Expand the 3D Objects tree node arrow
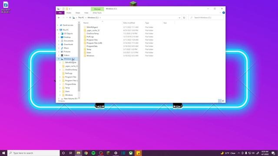278x156 pixels. tap(59, 34)
